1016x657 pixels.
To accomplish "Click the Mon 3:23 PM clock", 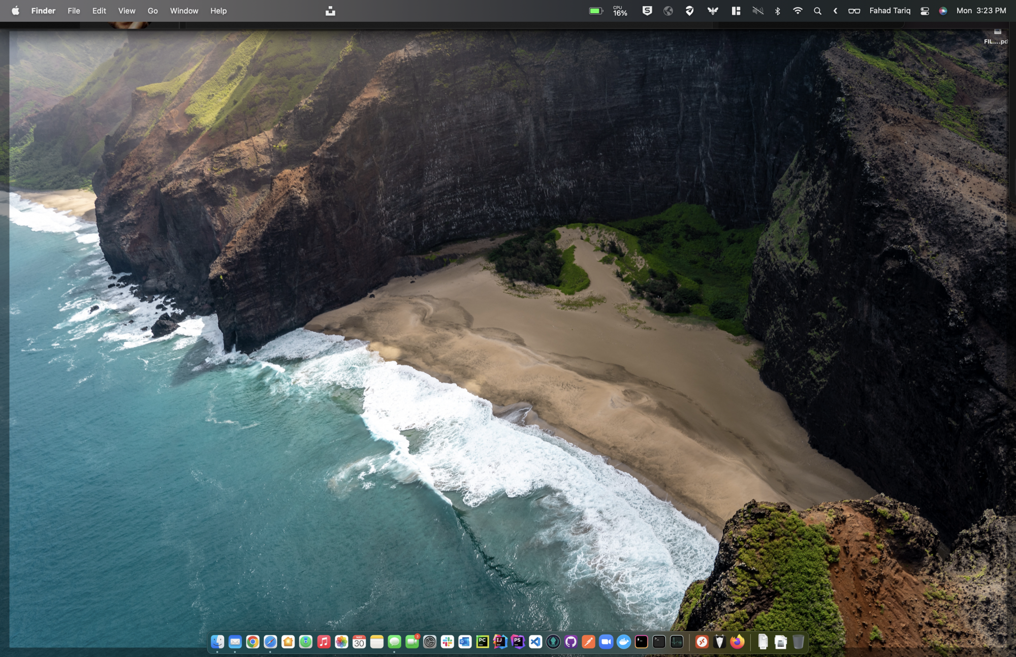I will click(x=981, y=11).
